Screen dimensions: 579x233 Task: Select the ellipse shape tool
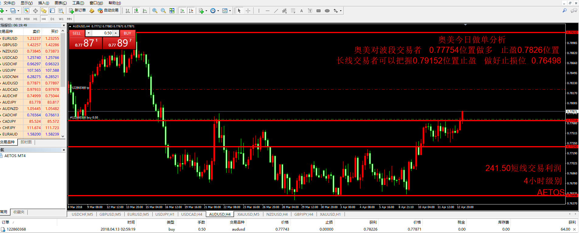coord(327,11)
